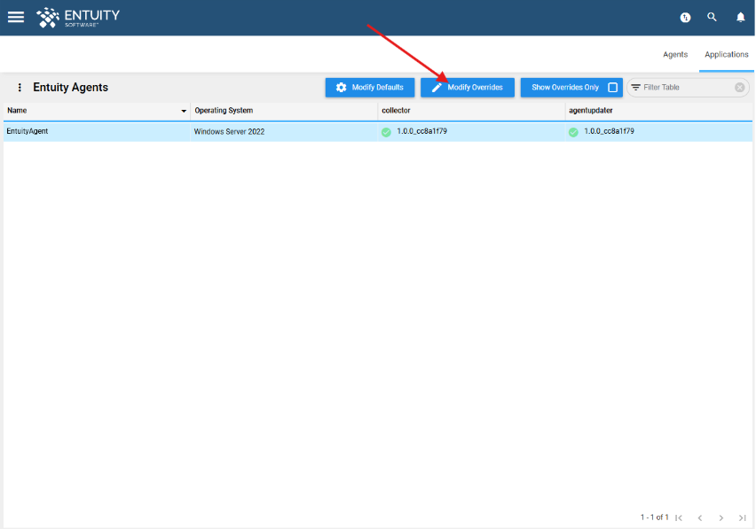The width and height of the screenshot is (756, 529).
Task: Go to next page of results
Action: point(721,518)
